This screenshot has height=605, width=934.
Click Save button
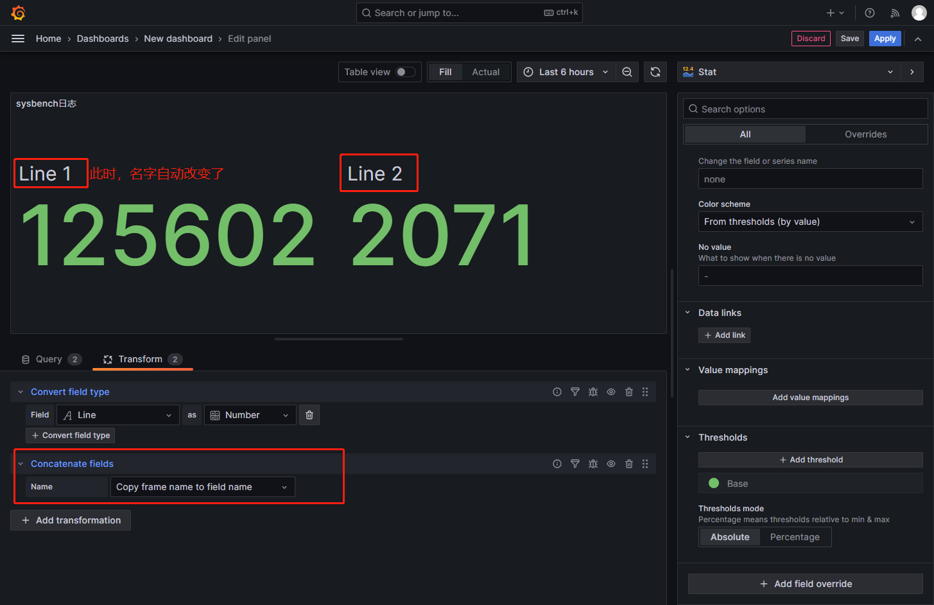(850, 39)
